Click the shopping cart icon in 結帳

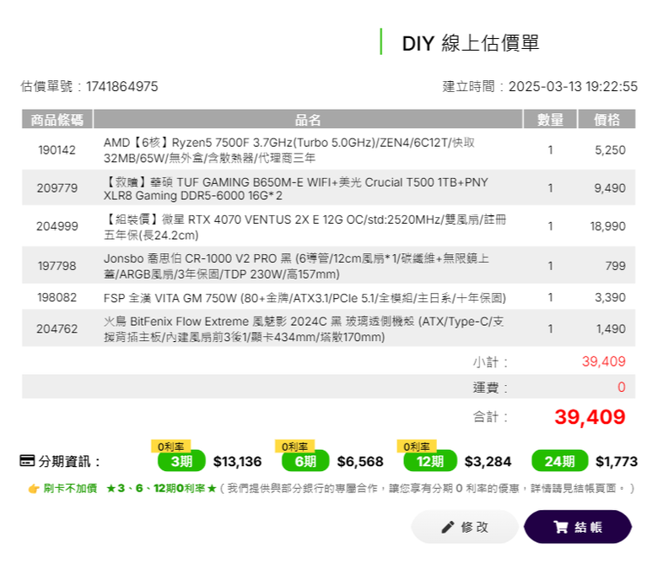(561, 527)
